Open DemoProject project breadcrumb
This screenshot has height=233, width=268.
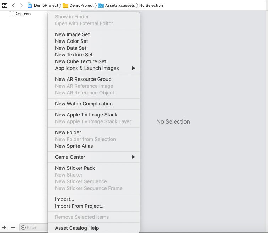[x=46, y=5]
